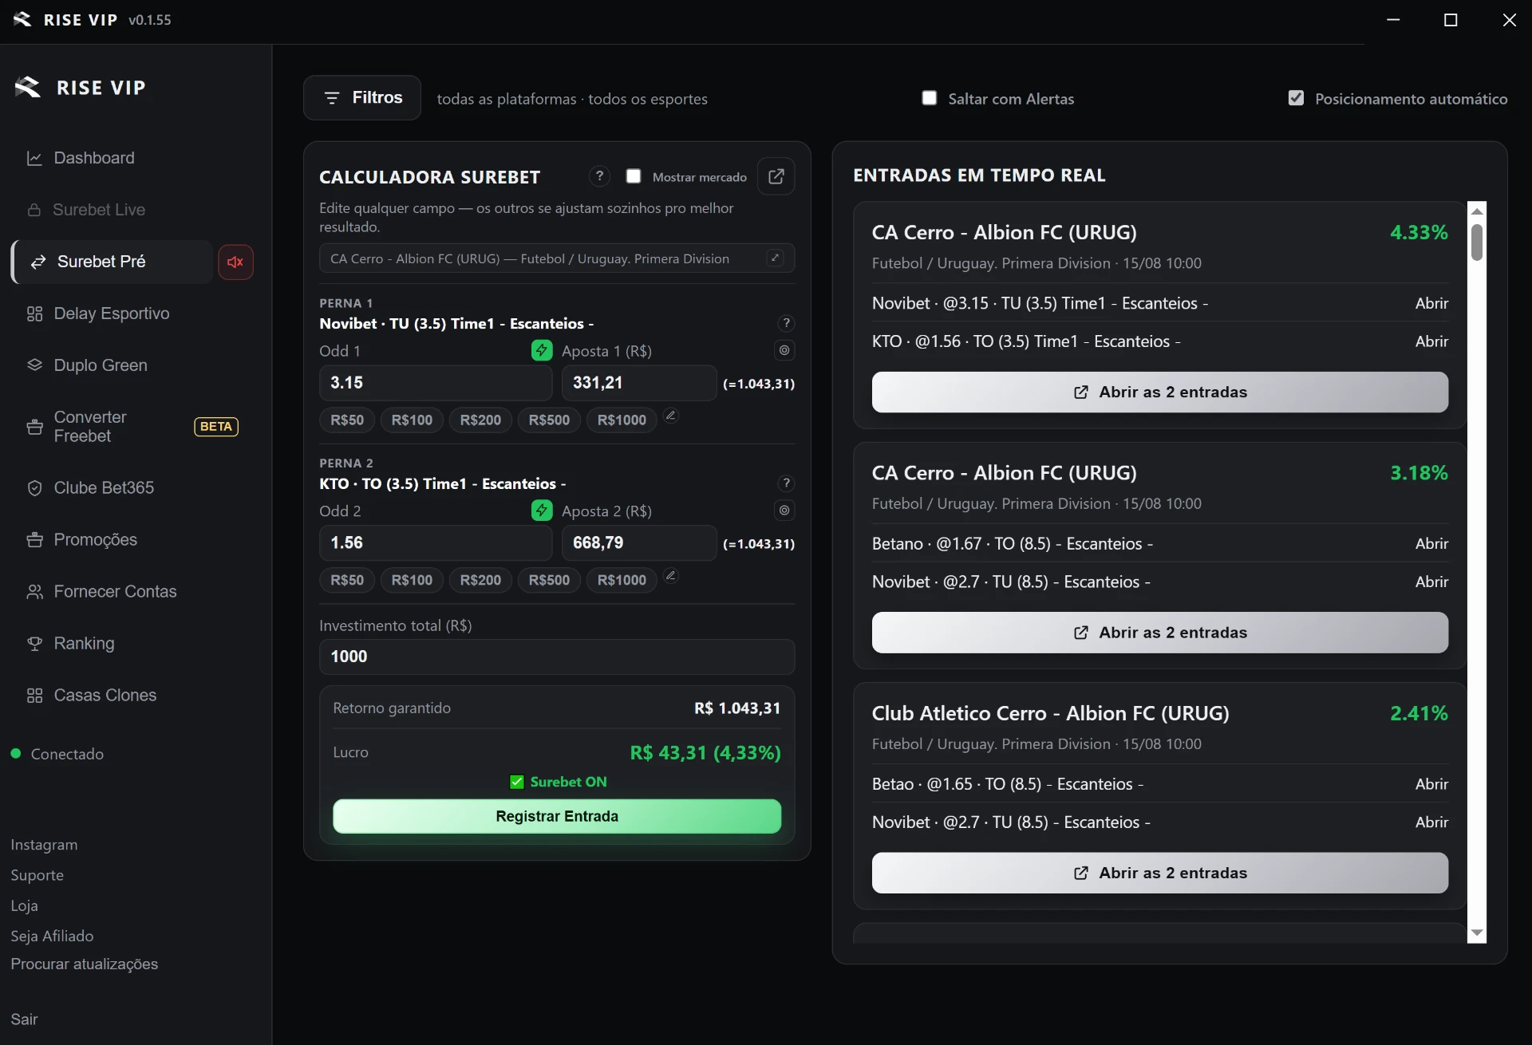Open Suporte link

point(37,875)
